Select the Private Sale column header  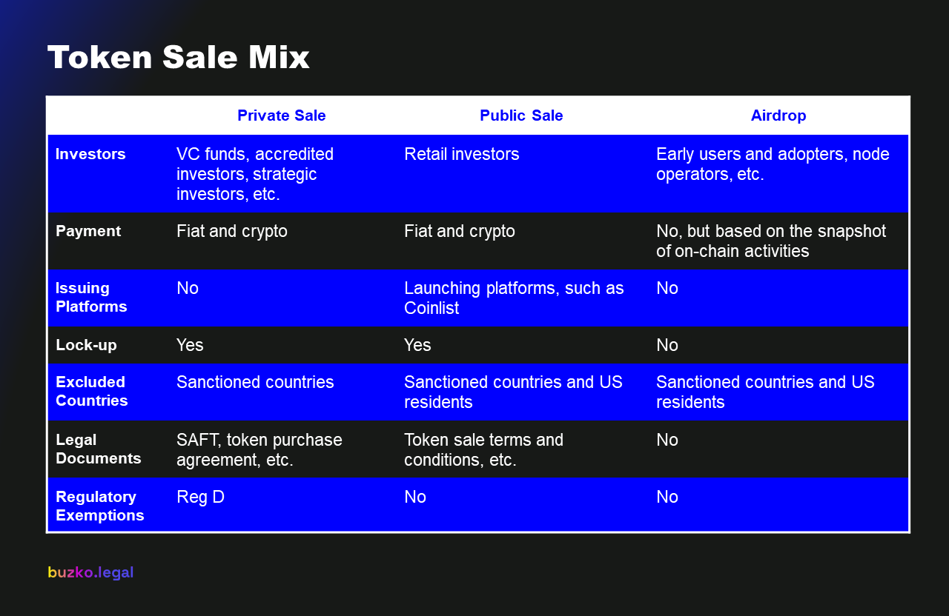[281, 115]
